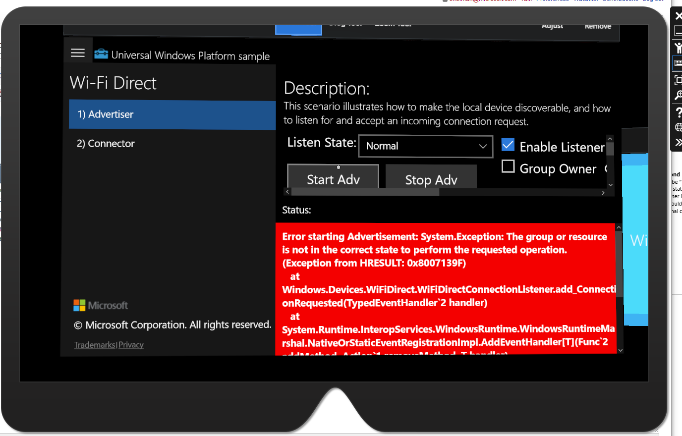This screenshot has height=436, width=682.
Task: Click the 'Description:' heading
Action: coord(327,88)
